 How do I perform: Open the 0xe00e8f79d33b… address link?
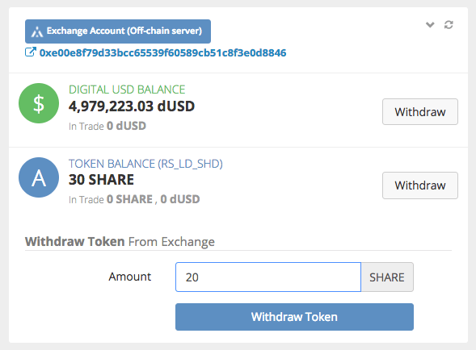coord(162,52)
